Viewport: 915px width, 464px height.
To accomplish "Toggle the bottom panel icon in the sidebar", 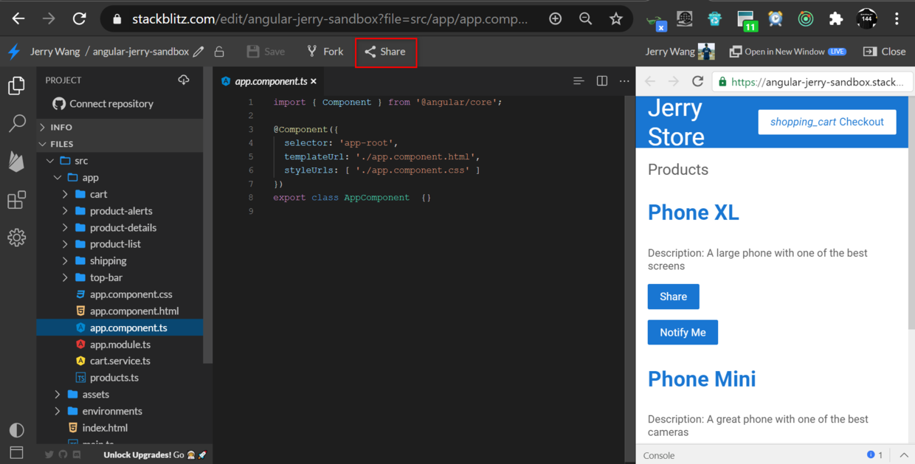I will tap(16, 452).
